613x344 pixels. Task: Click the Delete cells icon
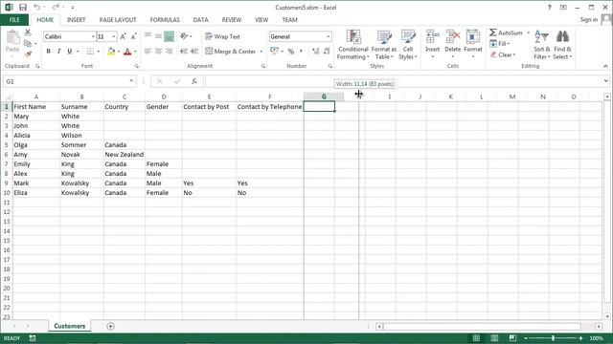[x=453, y=37]
